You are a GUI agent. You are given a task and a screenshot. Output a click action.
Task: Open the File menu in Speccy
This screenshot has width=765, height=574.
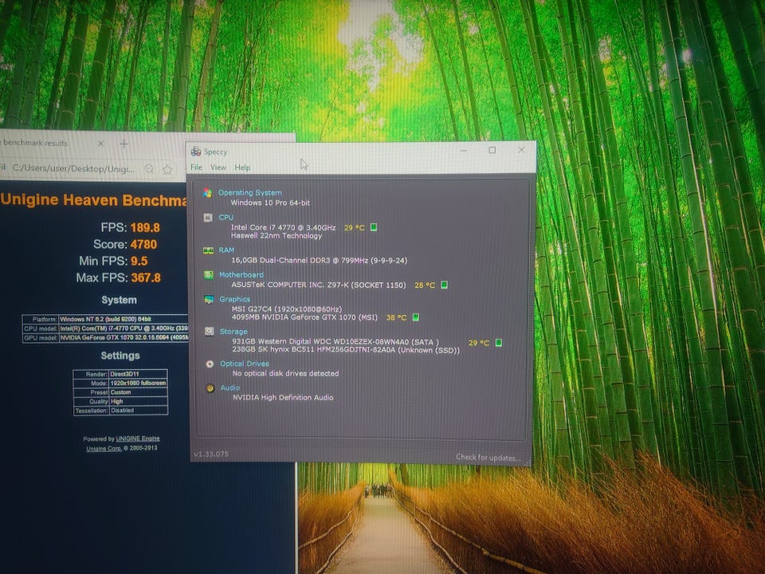(196, 167)
